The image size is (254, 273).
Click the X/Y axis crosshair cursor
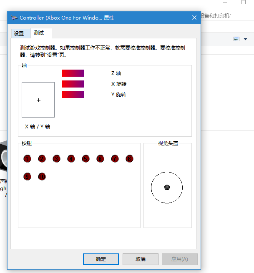point(38,100)
